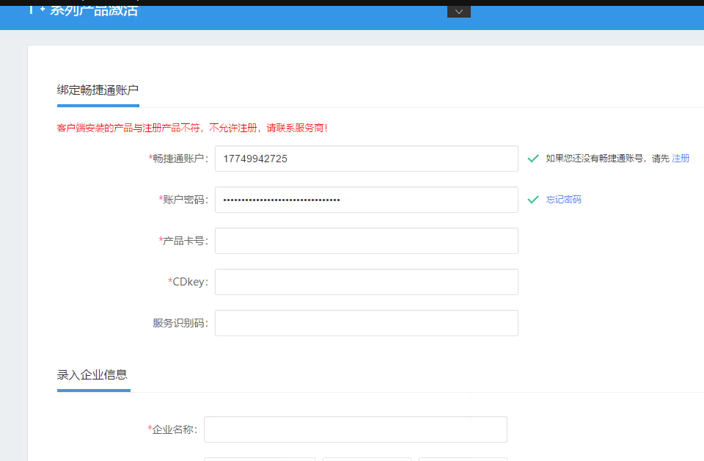Click the 如果您还没有畅捷通账号 hint text

[607, 158]
